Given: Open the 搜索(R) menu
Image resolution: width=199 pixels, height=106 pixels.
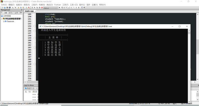Looking at the screenshot, I should (27, 5).
